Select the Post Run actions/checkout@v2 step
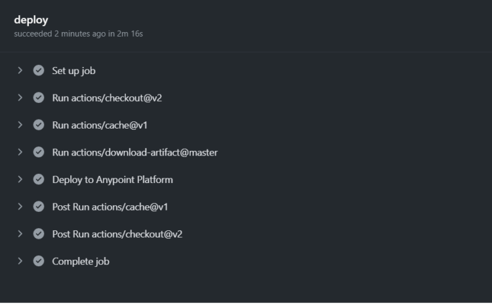The height and width of the screenshot is (305, 492). (117, 234)
